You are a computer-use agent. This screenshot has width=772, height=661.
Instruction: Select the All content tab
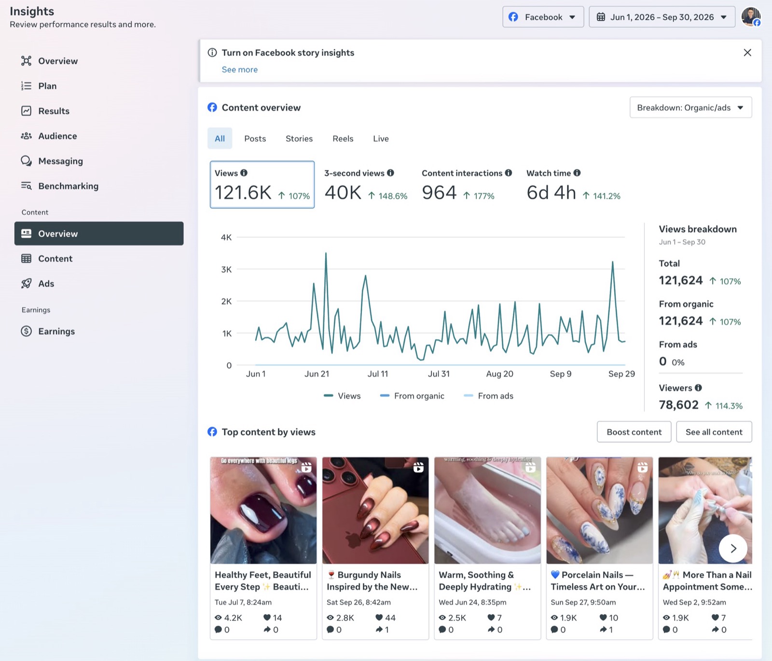220,138
